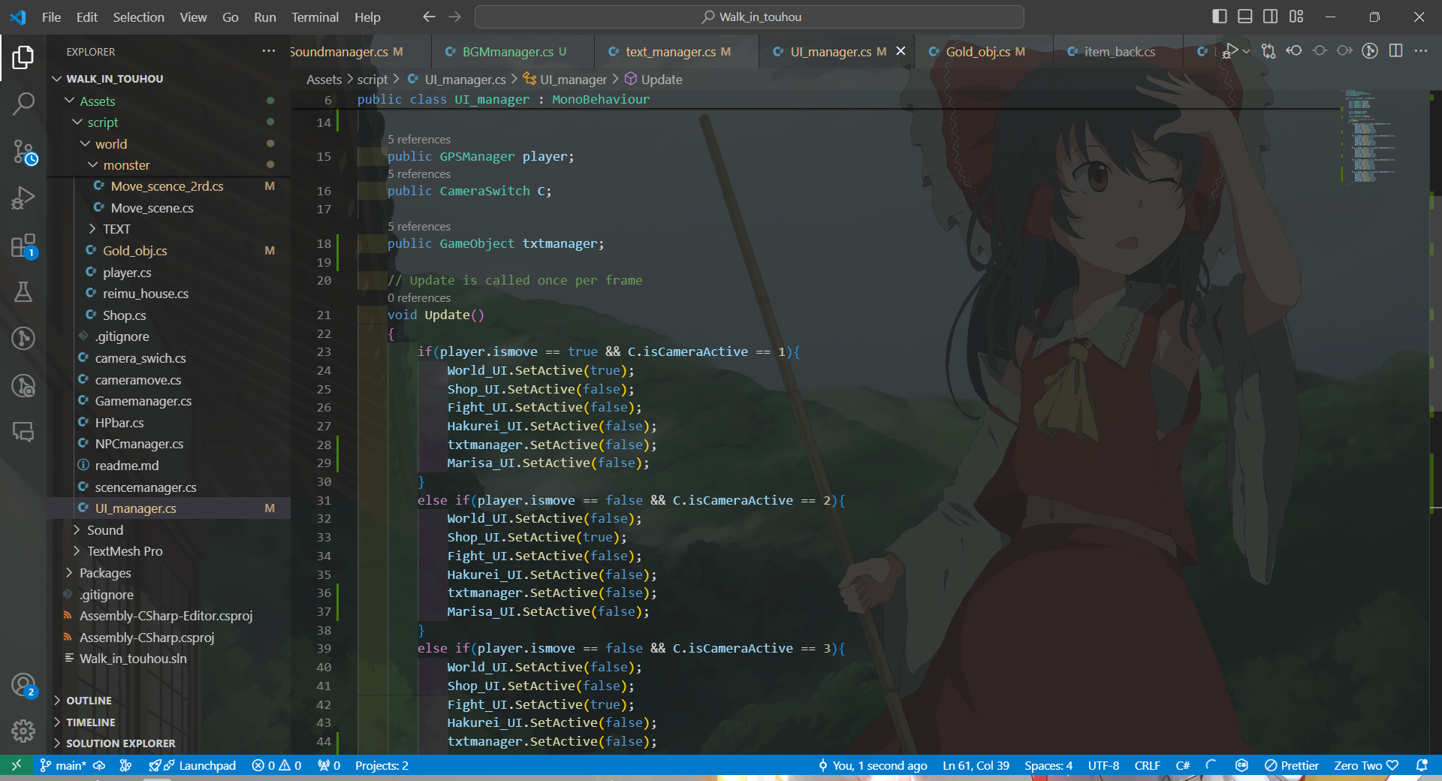The height and width of the screenshot is (781, 1442).
Task: Click the command center search box
Action: click(750, 17)
